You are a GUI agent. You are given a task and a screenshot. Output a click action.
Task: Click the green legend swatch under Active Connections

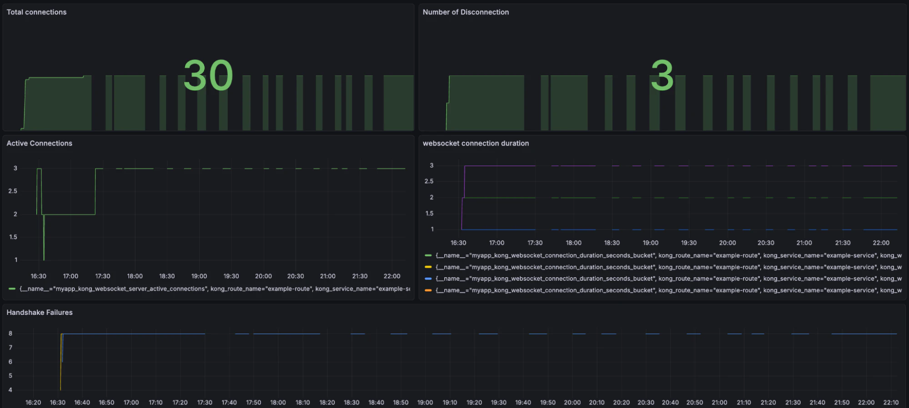(x=12, y=289)
